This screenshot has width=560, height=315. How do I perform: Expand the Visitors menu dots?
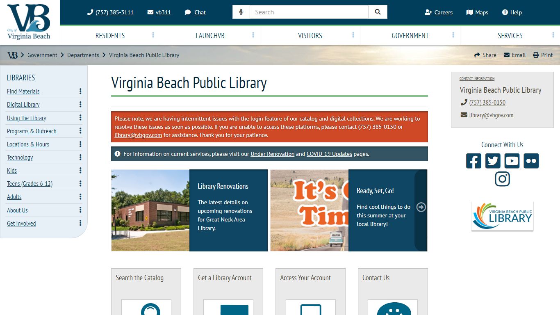tap(353, 35)
